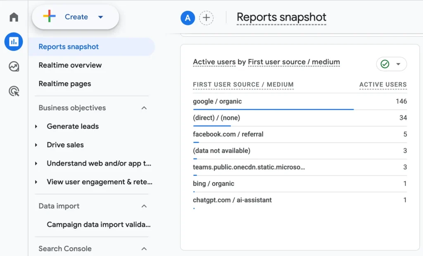Add comparison with dashed plus circle
The width and height of the screenshot is (423, 256).
click(x=207, y=18)
